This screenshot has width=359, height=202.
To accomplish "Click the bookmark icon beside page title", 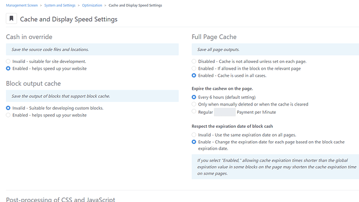I will point(11,19).
